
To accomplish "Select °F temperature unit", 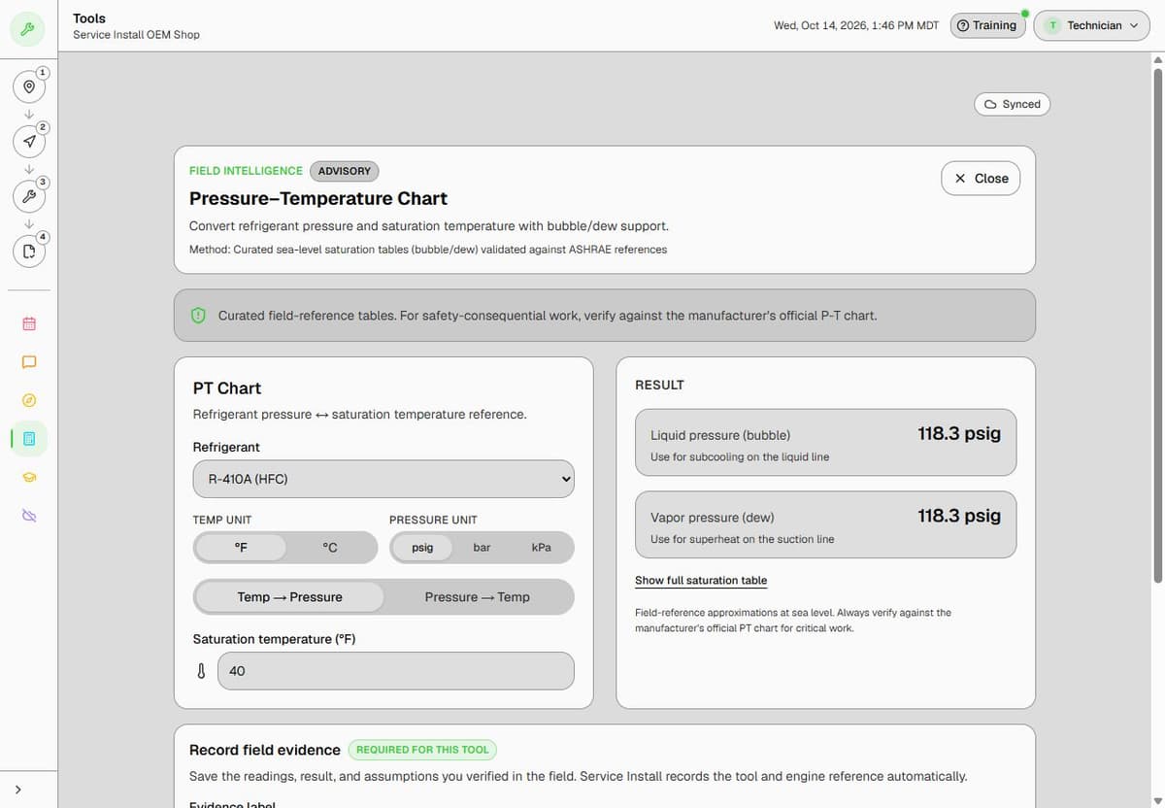I will coord(241,548).
